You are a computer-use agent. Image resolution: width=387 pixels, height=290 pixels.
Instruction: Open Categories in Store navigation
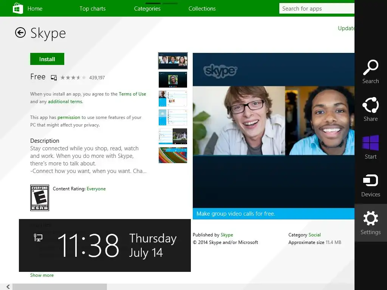point(147,9)
